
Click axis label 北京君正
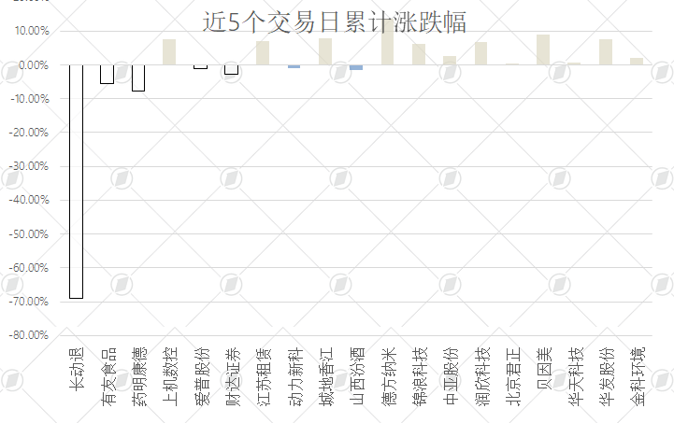click(513, 376)
